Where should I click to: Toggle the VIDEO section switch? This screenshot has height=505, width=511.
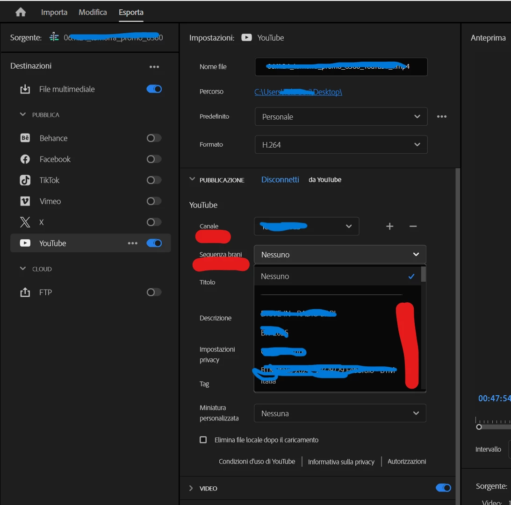[x=444, y=488]
